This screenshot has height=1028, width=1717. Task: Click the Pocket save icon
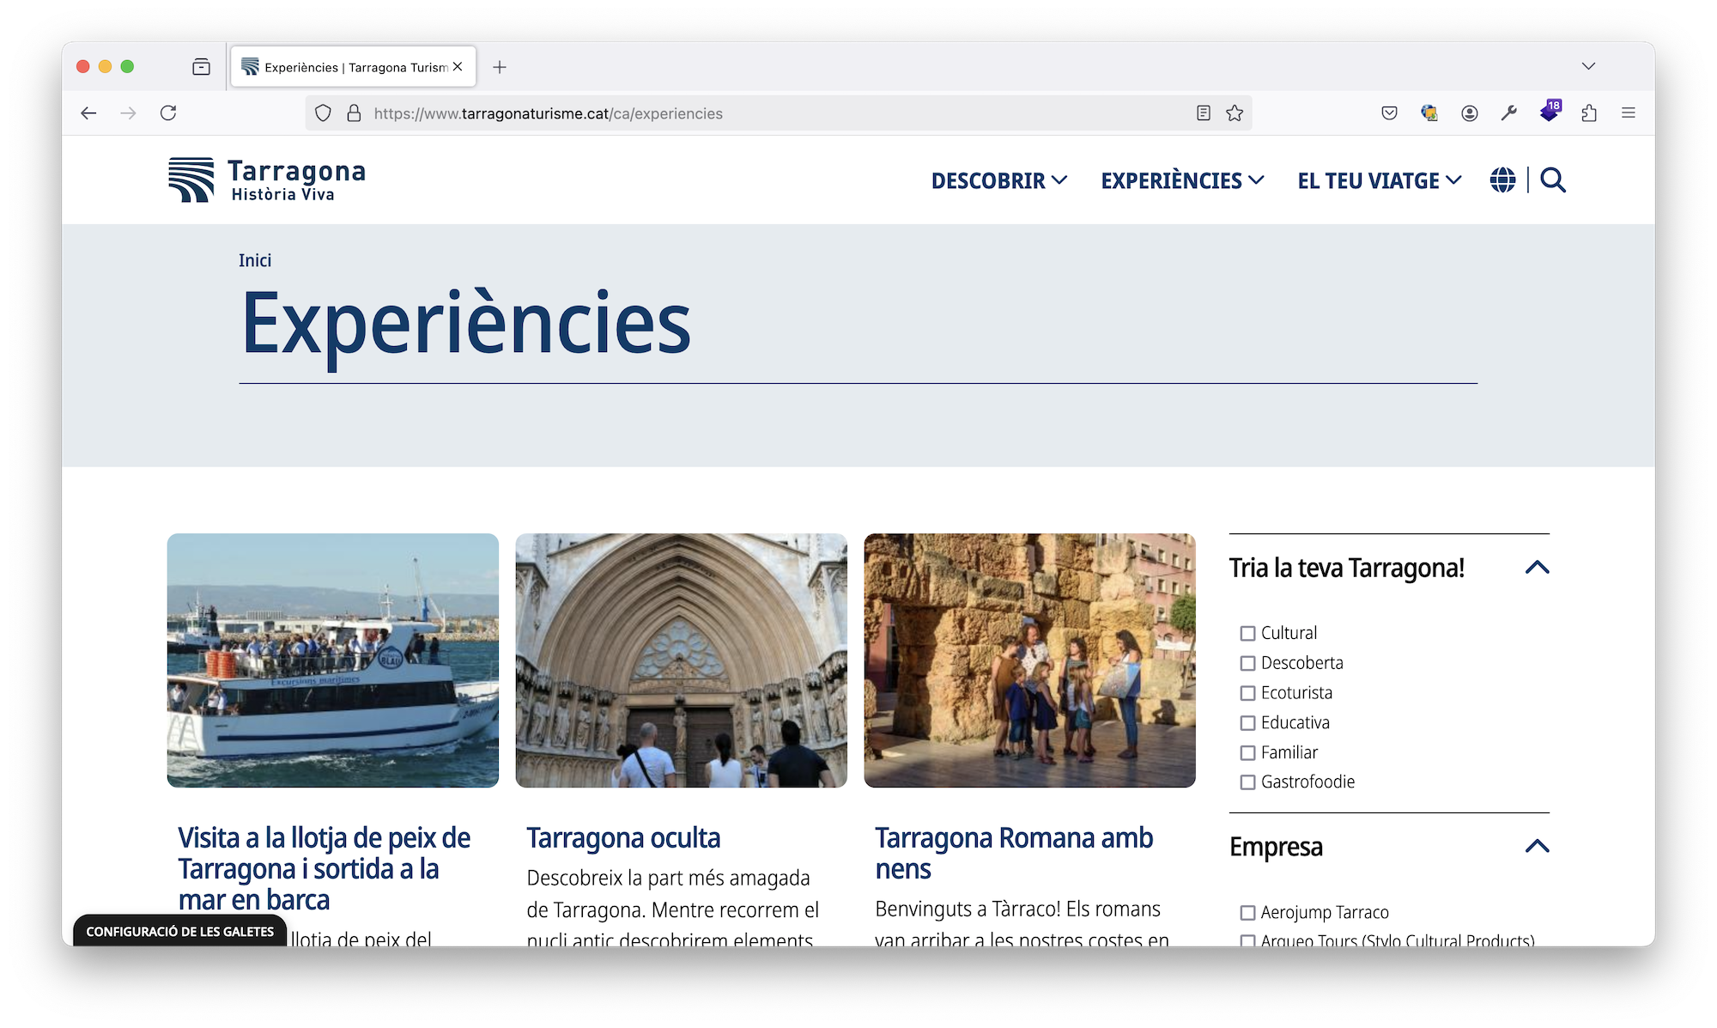click(x=1389, y=113)
